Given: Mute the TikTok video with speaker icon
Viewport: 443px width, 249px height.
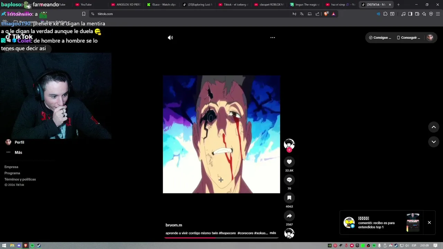Looking at the screenshot, I should [170, 38].
